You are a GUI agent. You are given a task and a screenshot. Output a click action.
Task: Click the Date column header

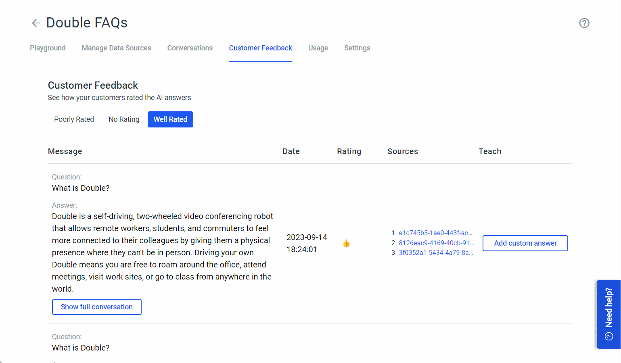291,151
